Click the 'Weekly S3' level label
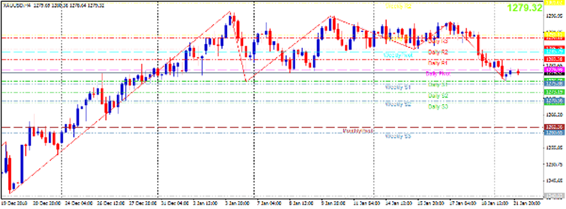566x209 pixels. pos(399,136)
